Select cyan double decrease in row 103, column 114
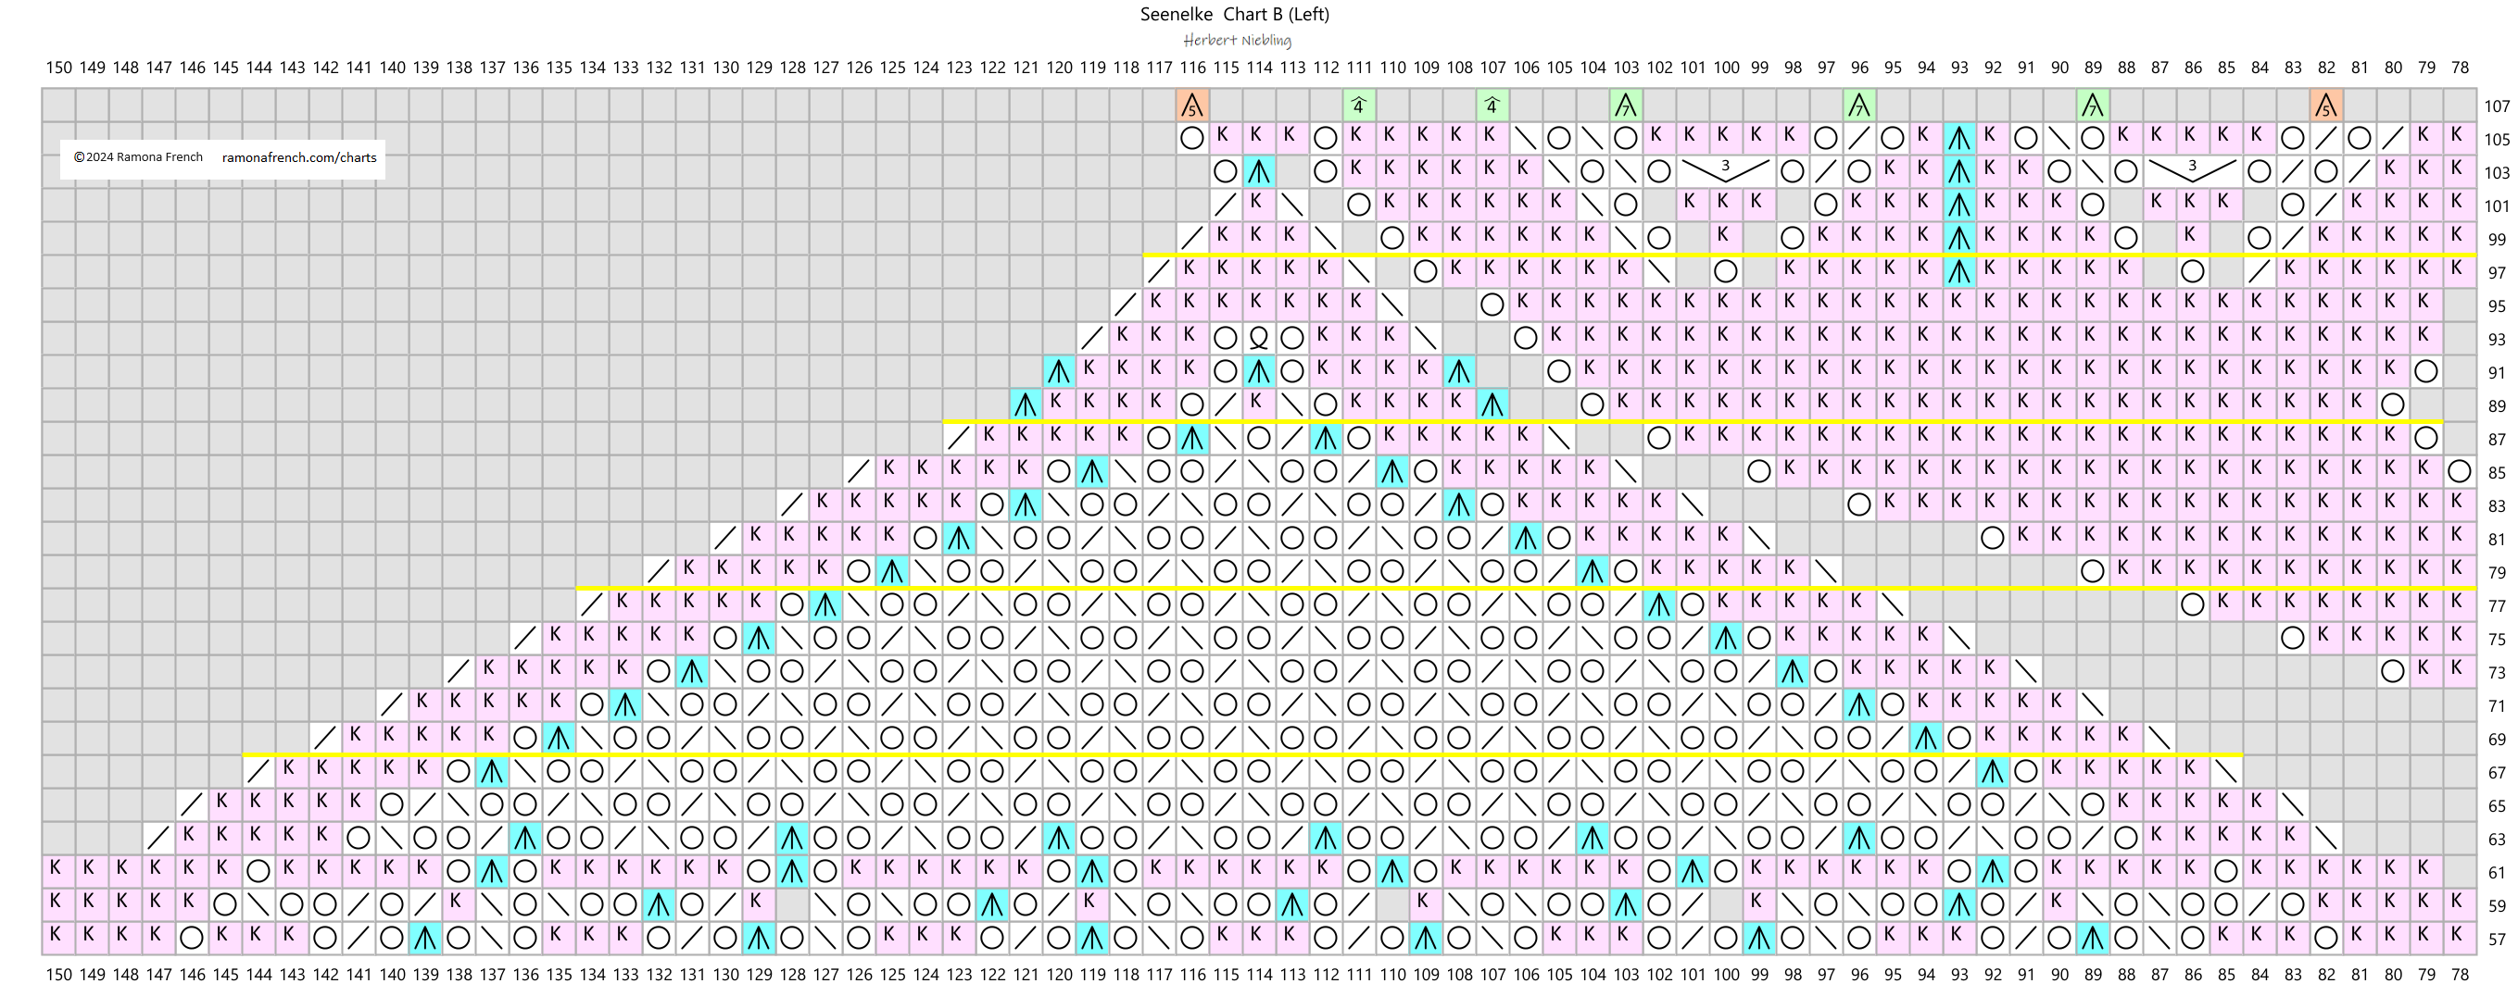The image size is (2518, 996). point(1258,173)
